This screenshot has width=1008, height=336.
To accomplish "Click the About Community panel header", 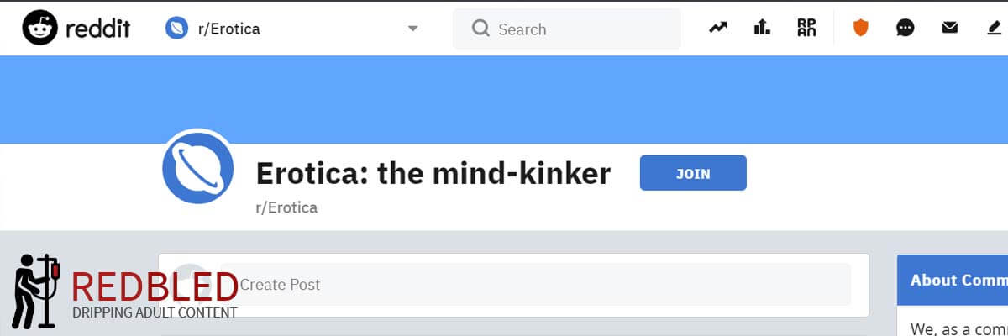I will (953, 281).
